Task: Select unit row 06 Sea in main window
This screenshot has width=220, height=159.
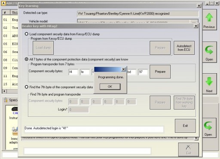Action: 10,52
